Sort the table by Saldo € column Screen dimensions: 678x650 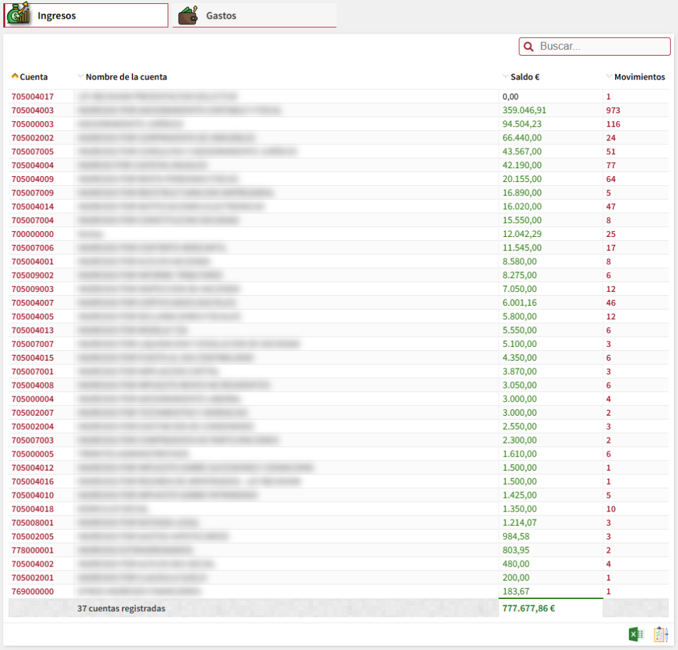tap(524, 77)
